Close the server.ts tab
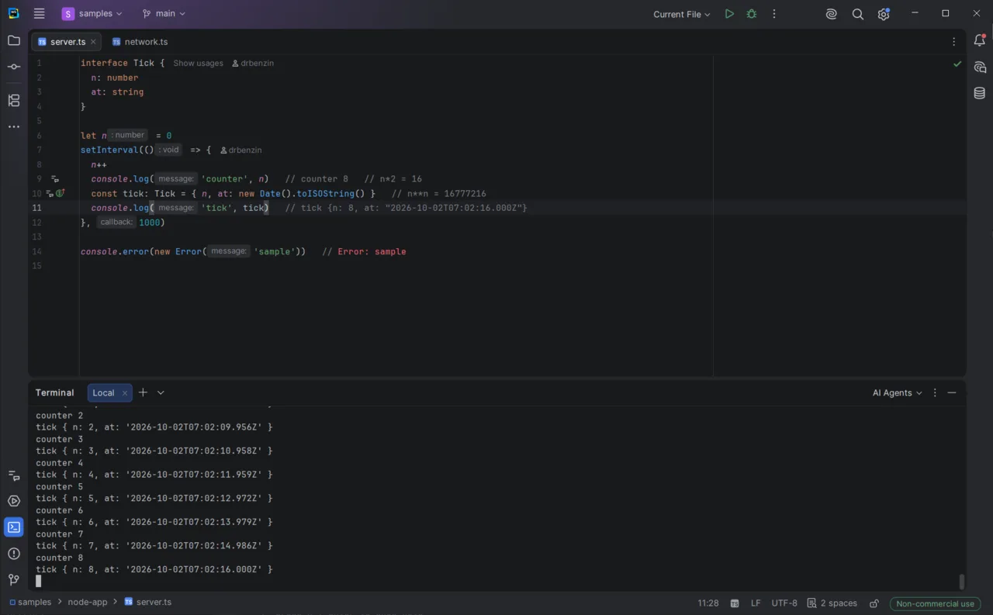The height and width of the screenshot is (615, 993). [93, 42]
